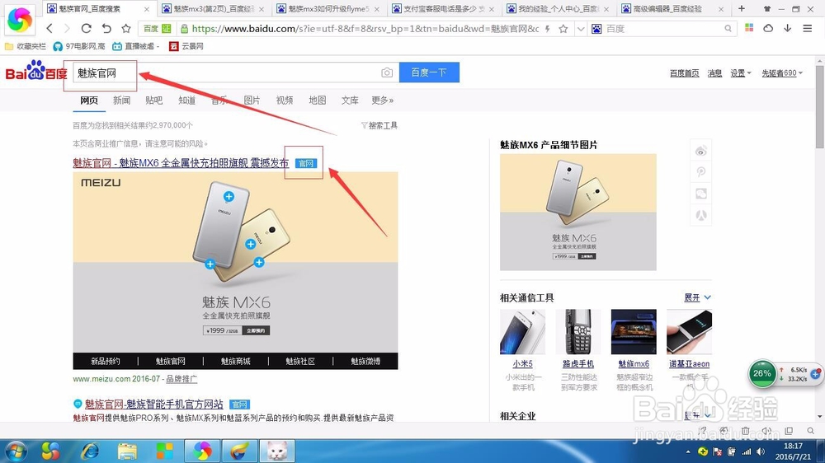Click the speaker icon in browser status bar

click(766, 431)
